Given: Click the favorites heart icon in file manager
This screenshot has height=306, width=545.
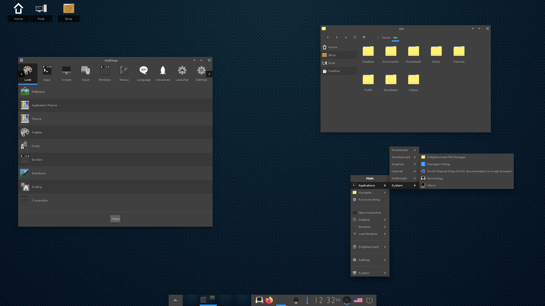Looking at the screenshot, I should point(364,37).
